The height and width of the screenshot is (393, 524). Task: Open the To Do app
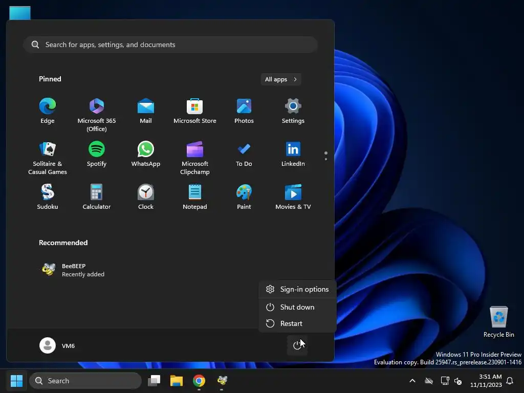[x=244, y=155]
